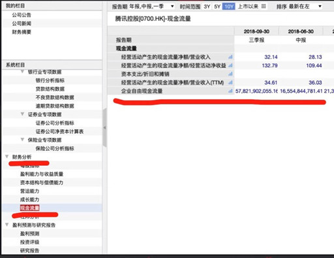334x258 pixels.
Task: Click value 34.61
Action: pos(271,82)
